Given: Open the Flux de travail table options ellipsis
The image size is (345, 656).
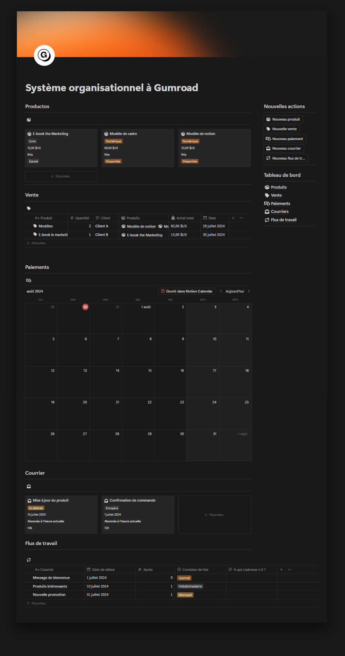Looking at the screenshot, I should (289, 569).
